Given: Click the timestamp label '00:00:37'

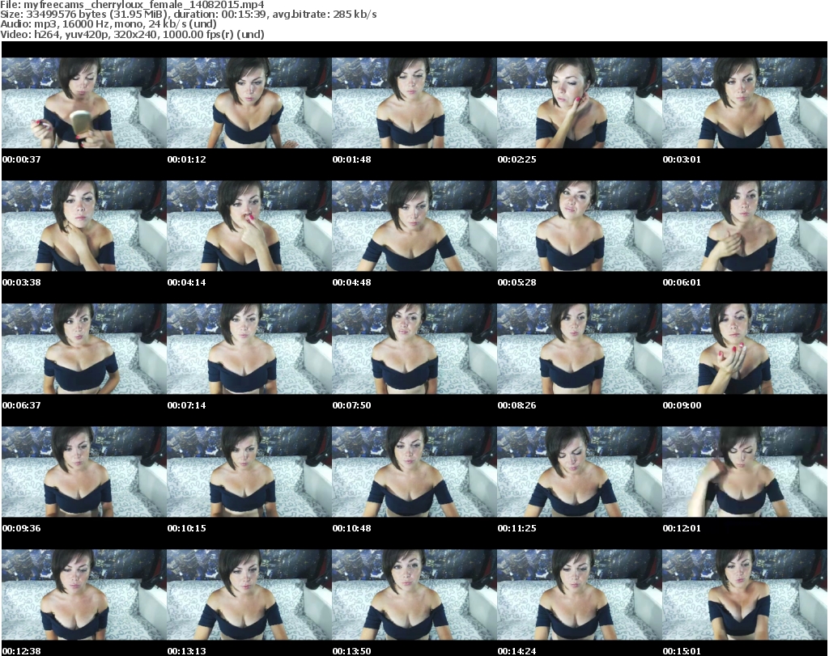Looking at the screenshot, I should [22, 159].
